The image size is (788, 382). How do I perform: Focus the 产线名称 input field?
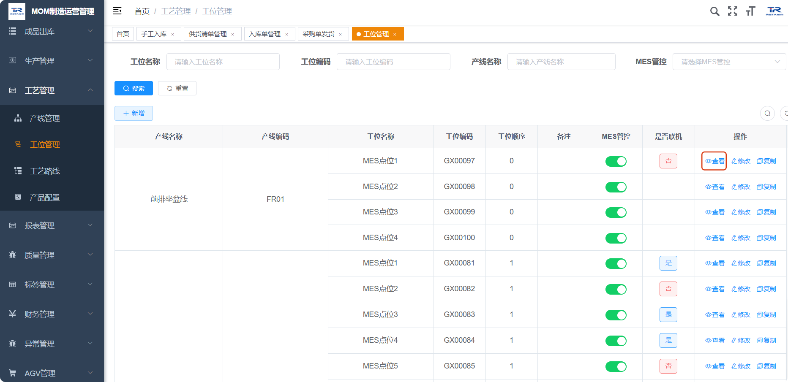click(x=562, y=62)
